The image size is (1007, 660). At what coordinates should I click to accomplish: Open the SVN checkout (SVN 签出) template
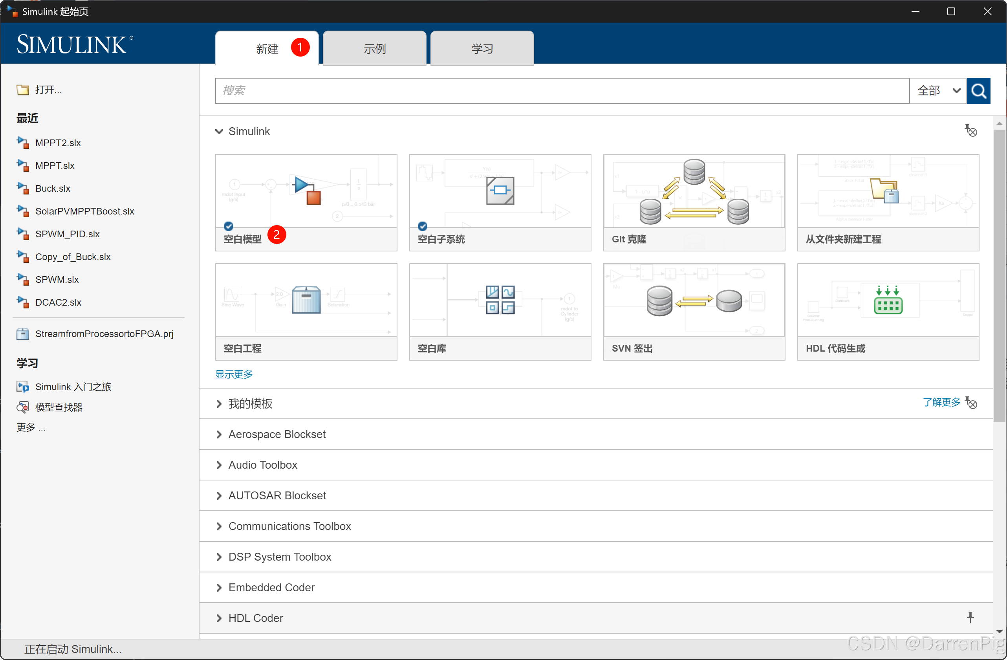point(694,312)
